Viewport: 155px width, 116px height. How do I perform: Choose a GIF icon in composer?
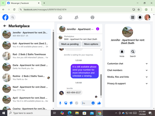[x=77, y=103]
